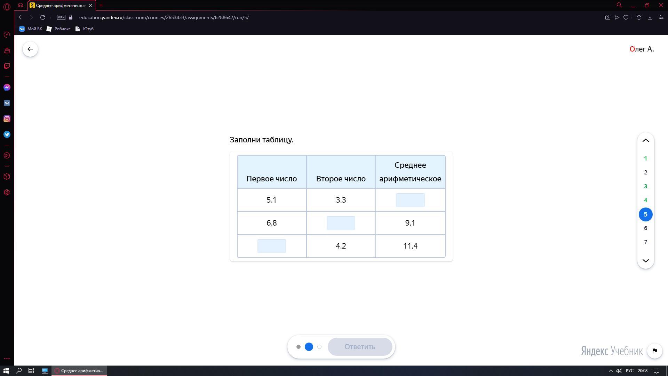Screen dimensions: 668x376
Task: Open Instagram in the sidebar panel
Action: click(x=7, y=119)
